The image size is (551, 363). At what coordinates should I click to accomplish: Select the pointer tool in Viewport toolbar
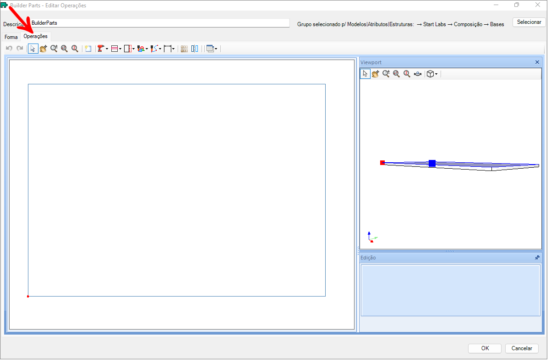point(365,74)
